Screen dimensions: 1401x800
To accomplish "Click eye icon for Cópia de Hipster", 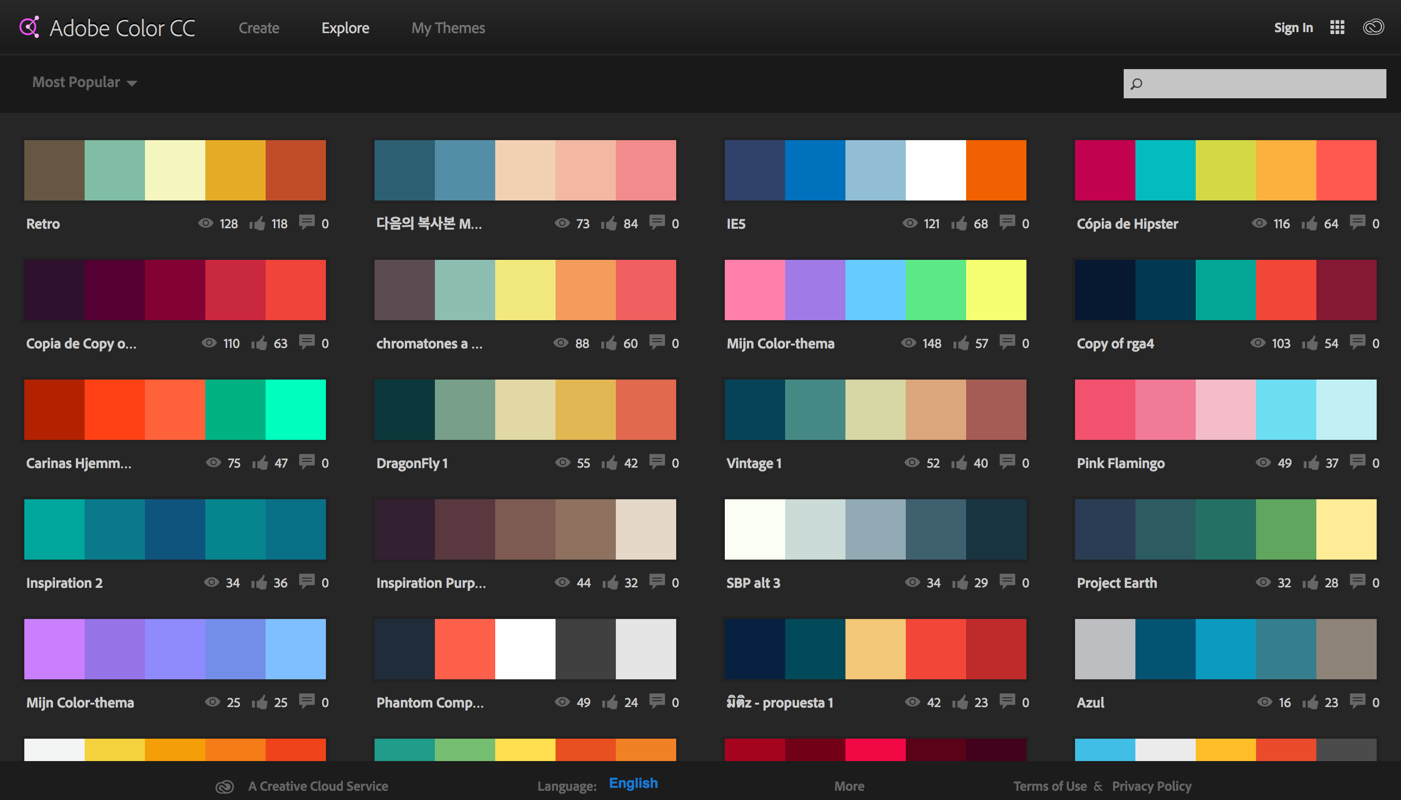I will 1259,223.
